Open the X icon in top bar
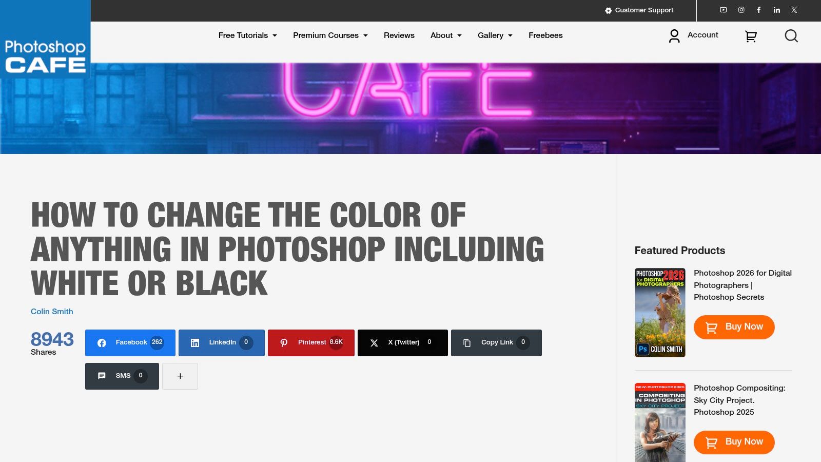This screenshot has width=821, height=462. click(x=794, y=10)
